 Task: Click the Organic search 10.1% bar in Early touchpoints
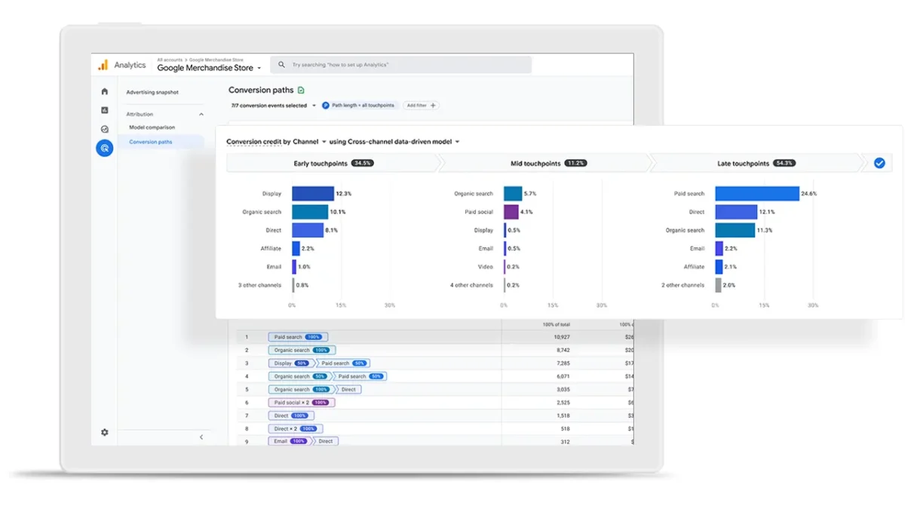[x=310, y=212]
